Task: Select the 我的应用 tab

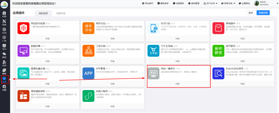Action: click(x=43, y=13)
